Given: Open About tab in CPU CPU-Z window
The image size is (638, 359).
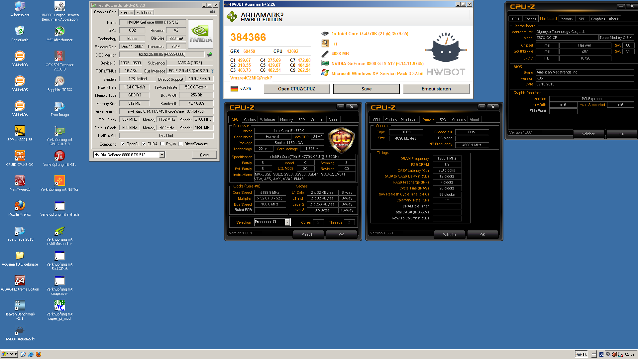Looking at the screenshot, I should pos(333,120).
